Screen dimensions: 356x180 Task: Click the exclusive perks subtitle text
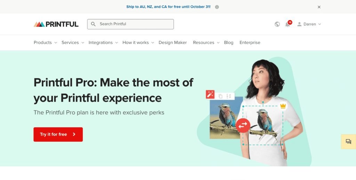coord(99,112)
